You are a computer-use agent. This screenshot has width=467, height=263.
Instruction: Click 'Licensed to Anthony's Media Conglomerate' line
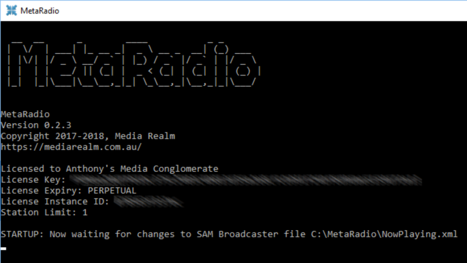[x=109, y=169]
